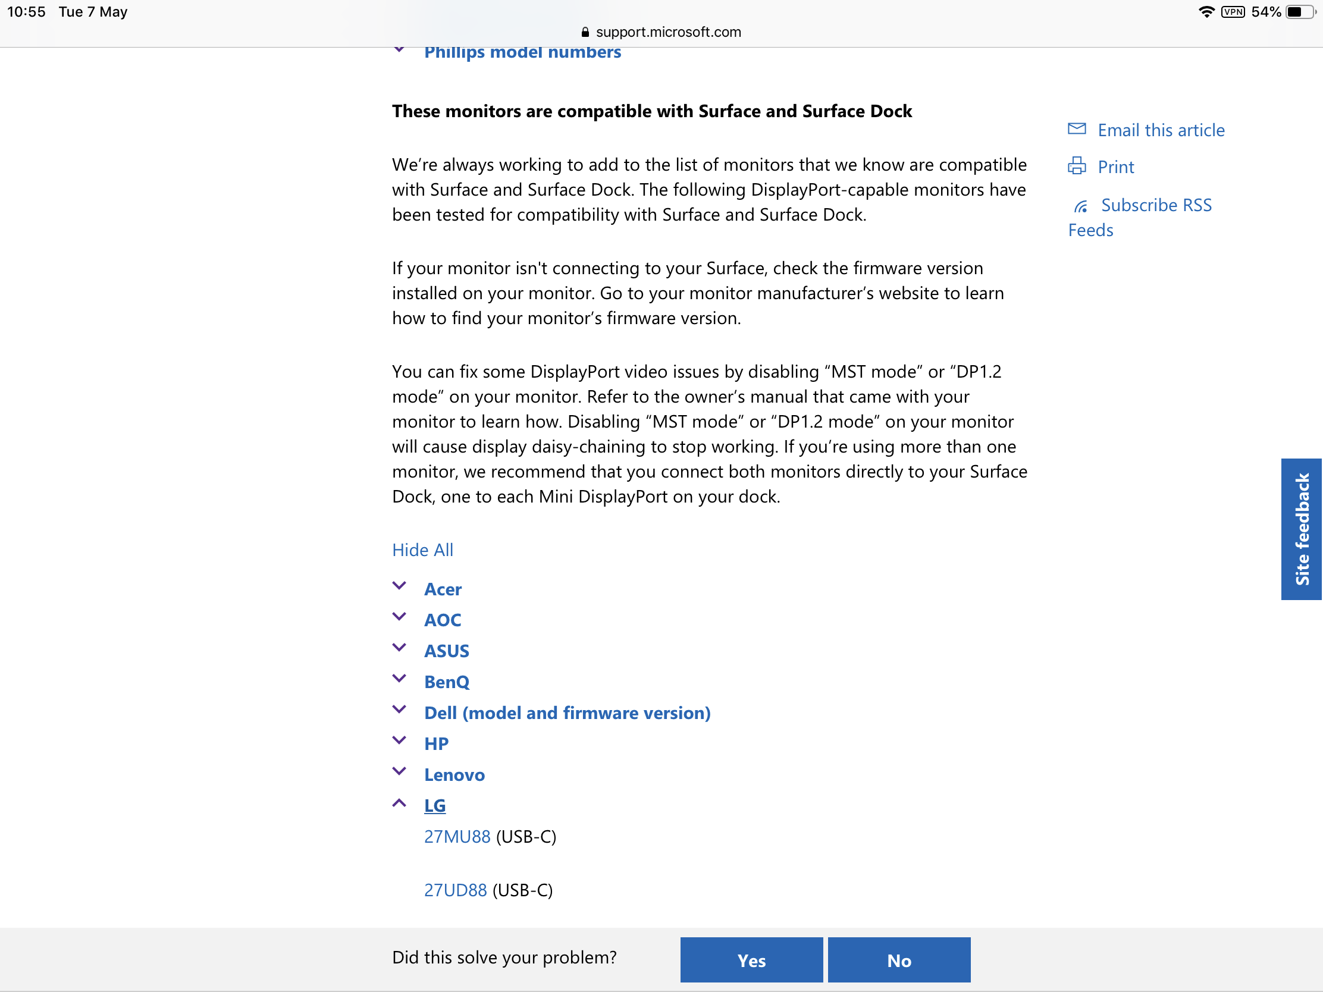Collapse the LG section chevron

[x=399, y=802]
